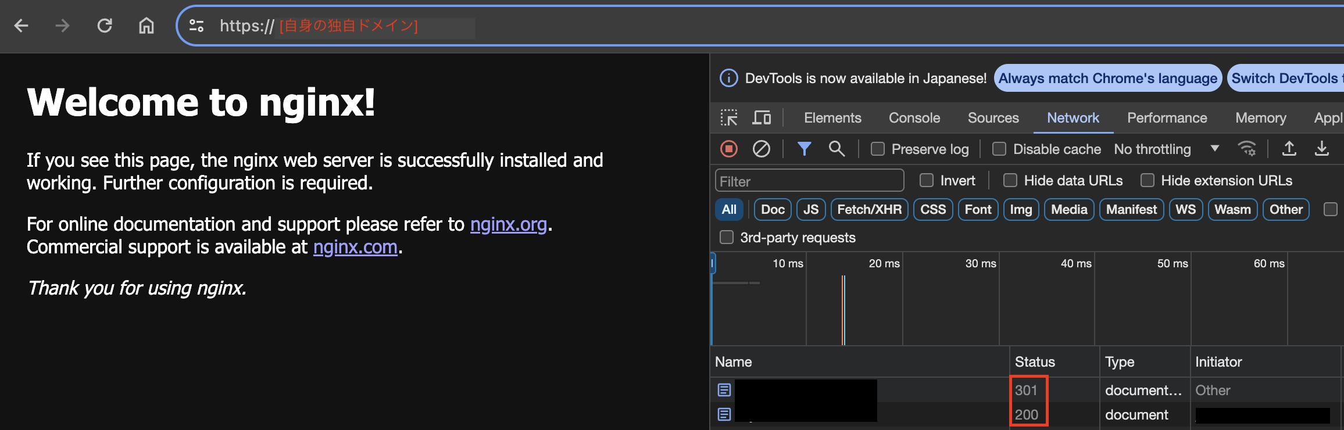Switch to the Sources tab
This screenshot has height=430, width=1344.
click(x=993, y=118)
